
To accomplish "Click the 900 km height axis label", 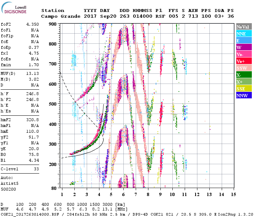I will point(53,24).
